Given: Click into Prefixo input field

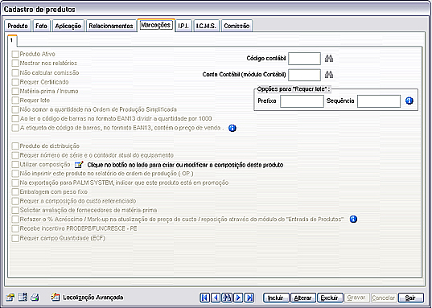Looking at the screenshot, I should [x=302, y=101].
